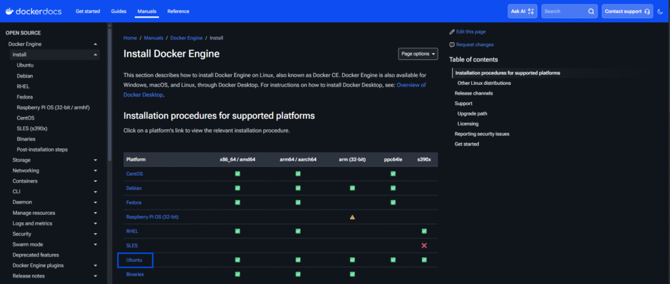Expand the Networking sidebar section
The image size is (670, 284).
pos(96,170)
